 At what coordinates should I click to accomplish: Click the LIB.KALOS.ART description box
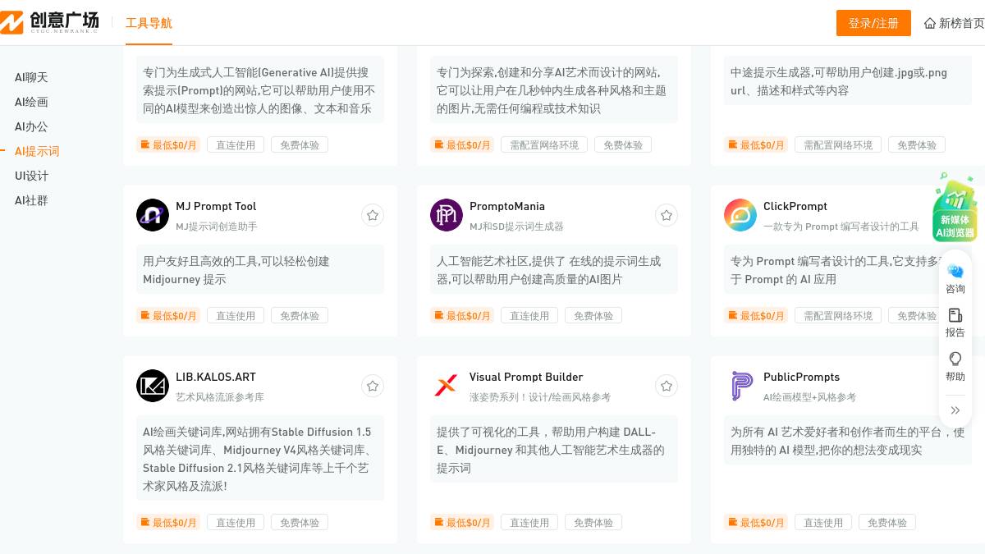260,459
